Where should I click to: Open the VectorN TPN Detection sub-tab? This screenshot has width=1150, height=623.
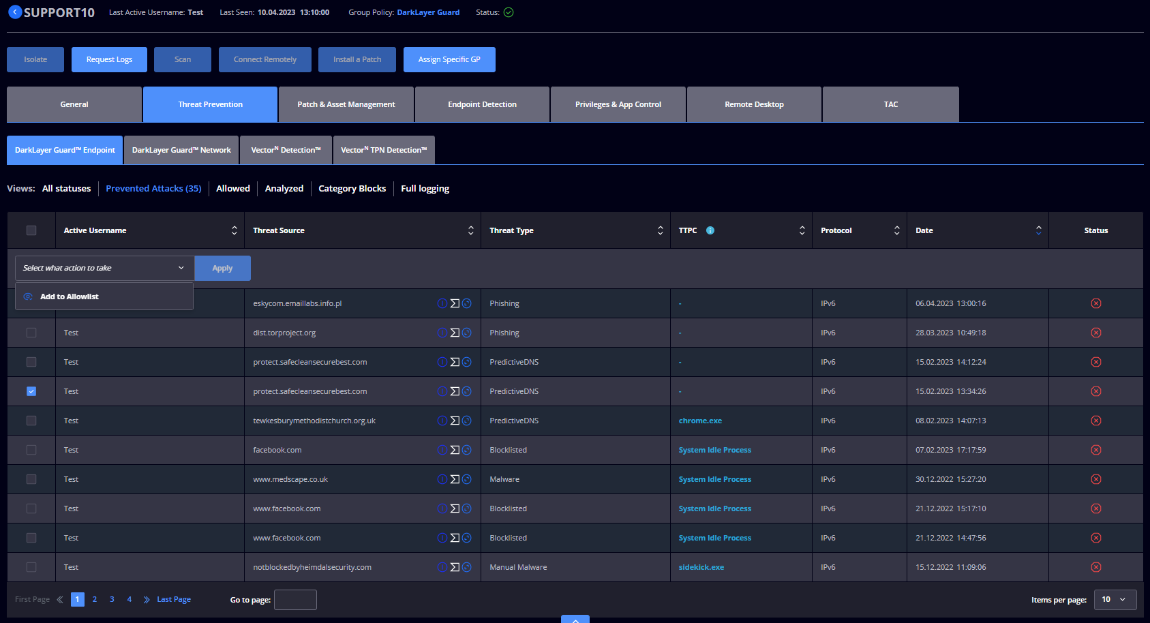tap(384, 150)
